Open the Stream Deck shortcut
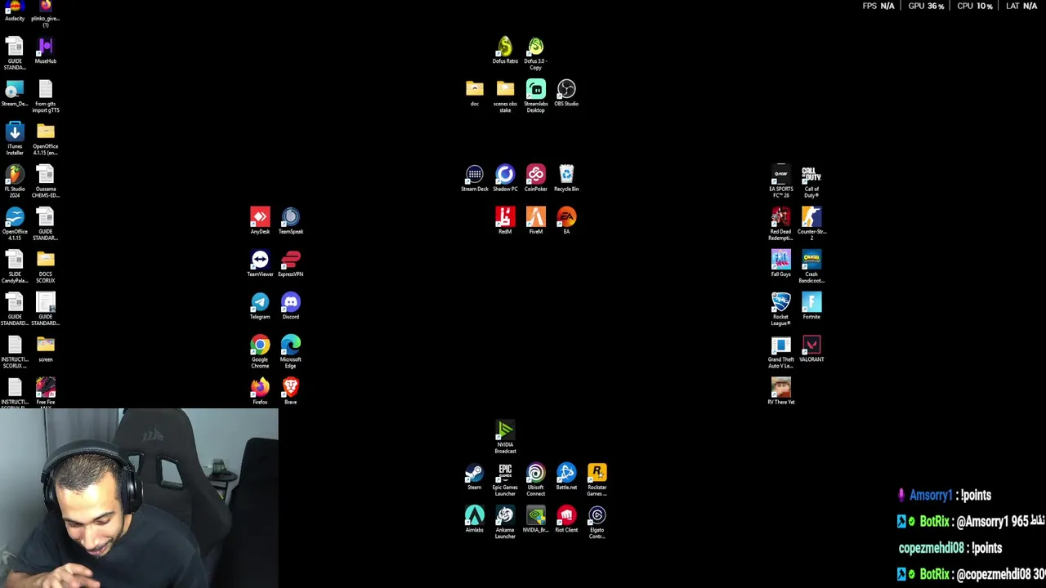 click(x=475, y=179)
